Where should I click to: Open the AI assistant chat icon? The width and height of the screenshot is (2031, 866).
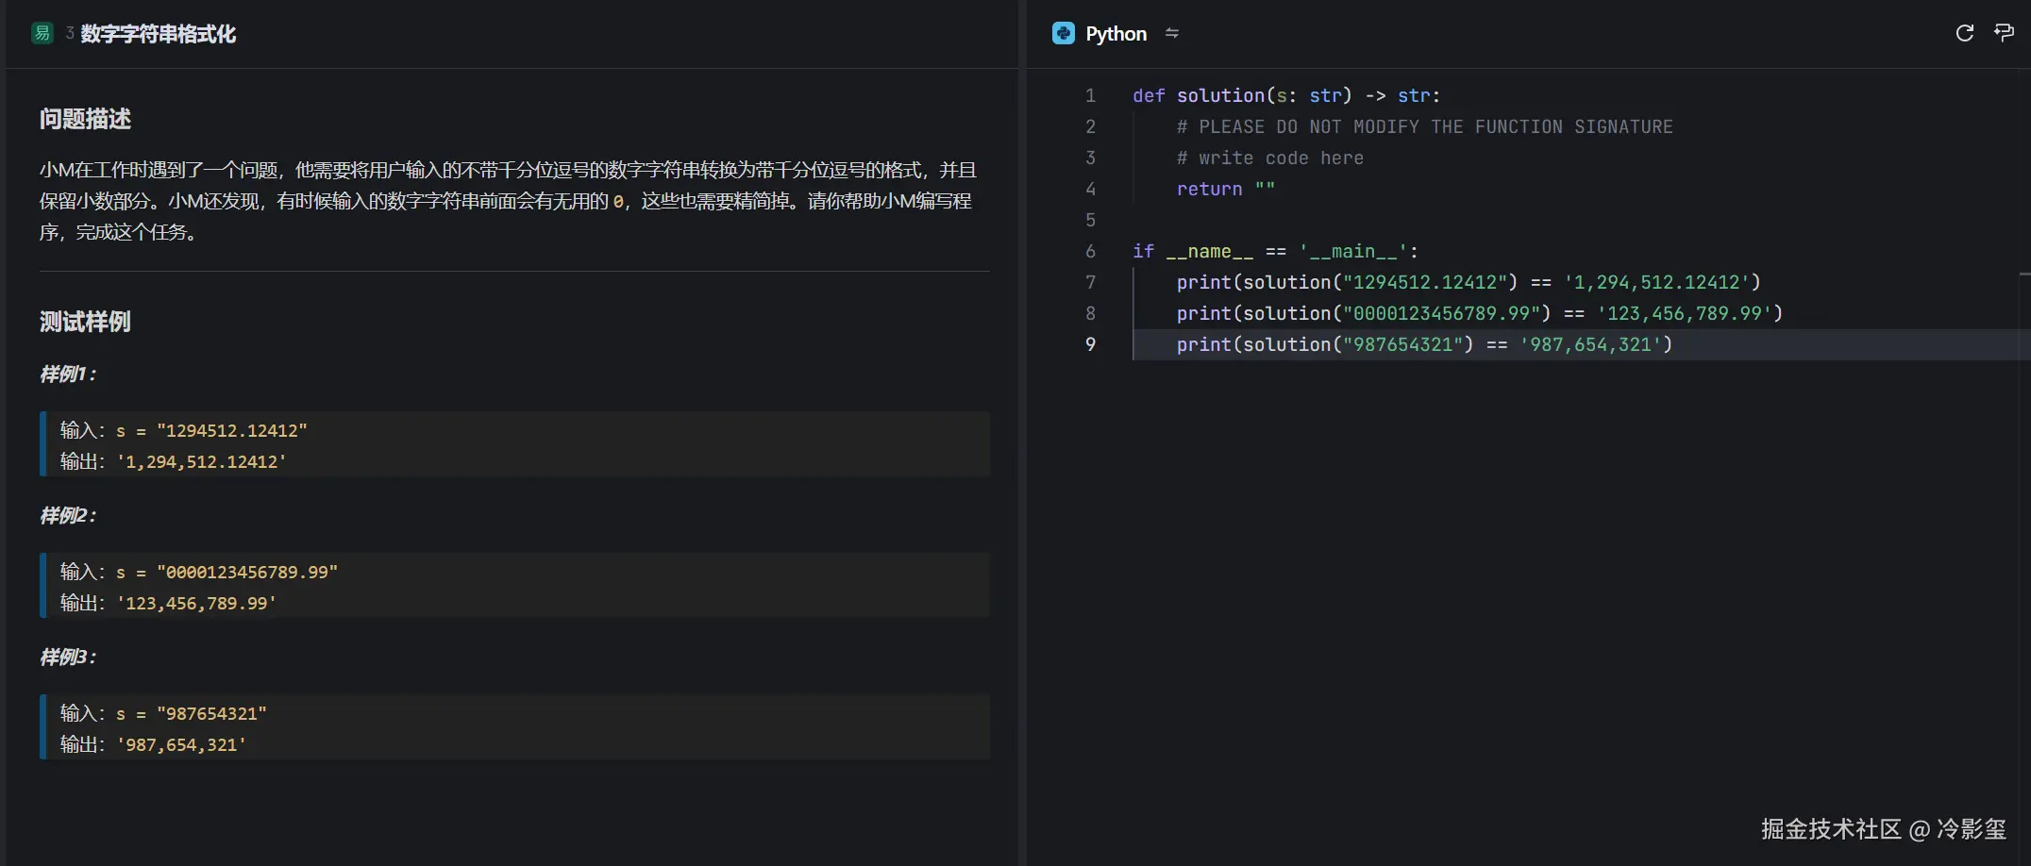click(x=2004, y=34)
